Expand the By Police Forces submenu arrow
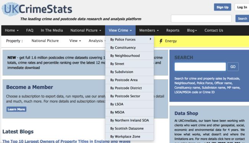 (x=150, y=39)
